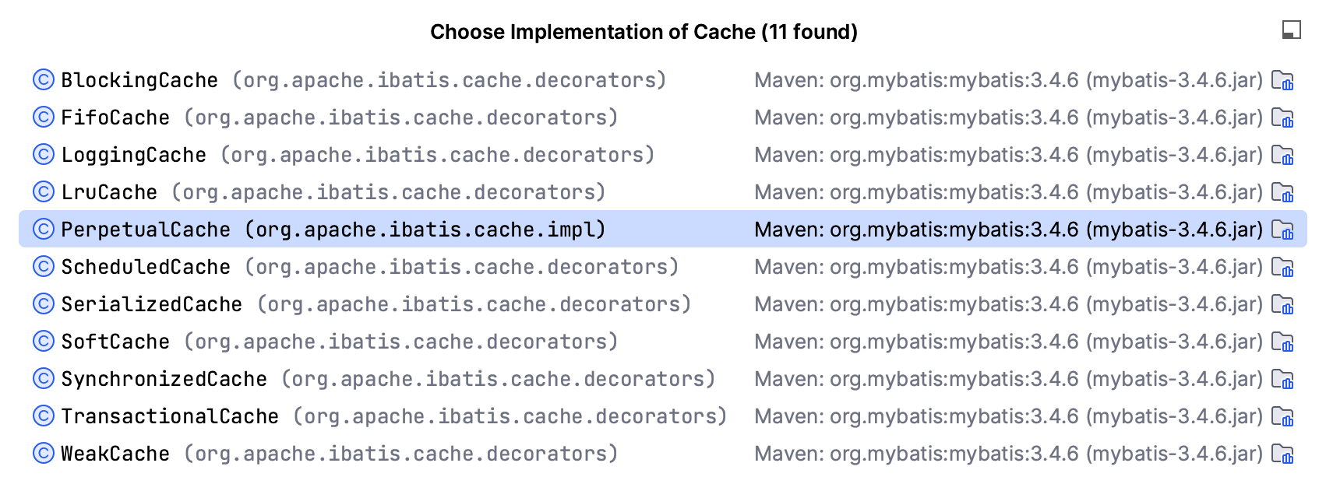Screen dimensions: 1326x484
Task: Choose the LruCache implementation
Action: click(109, 193)
